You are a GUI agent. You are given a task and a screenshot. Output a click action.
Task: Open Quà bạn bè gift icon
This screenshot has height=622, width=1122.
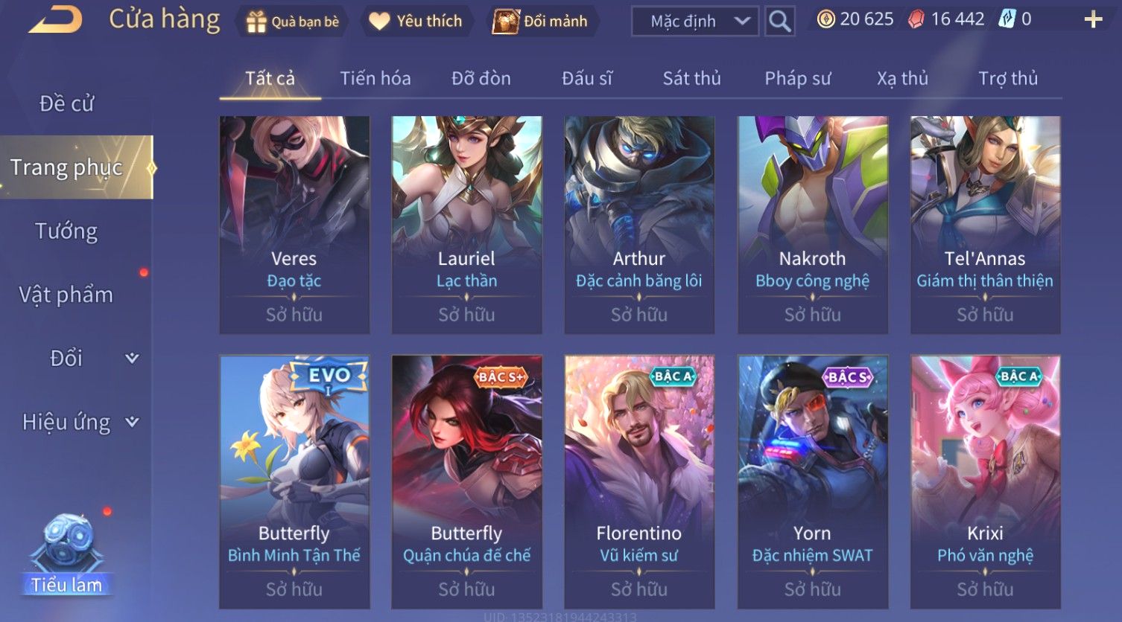[256, 22]
